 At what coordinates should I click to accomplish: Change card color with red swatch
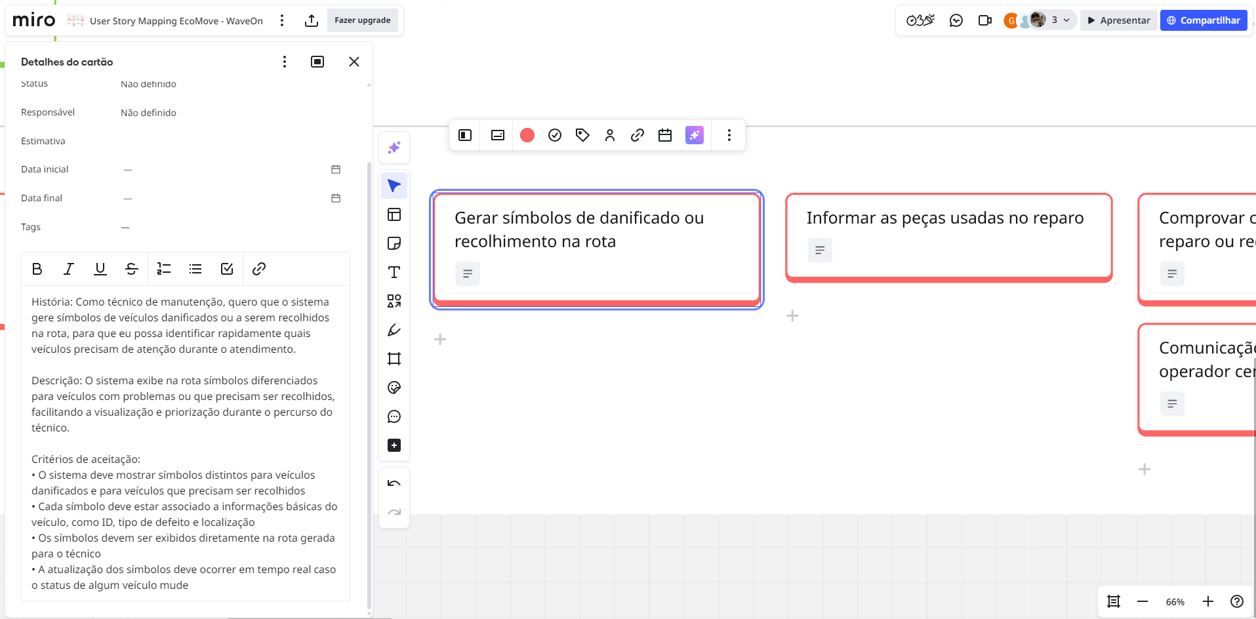coord(527,135)
